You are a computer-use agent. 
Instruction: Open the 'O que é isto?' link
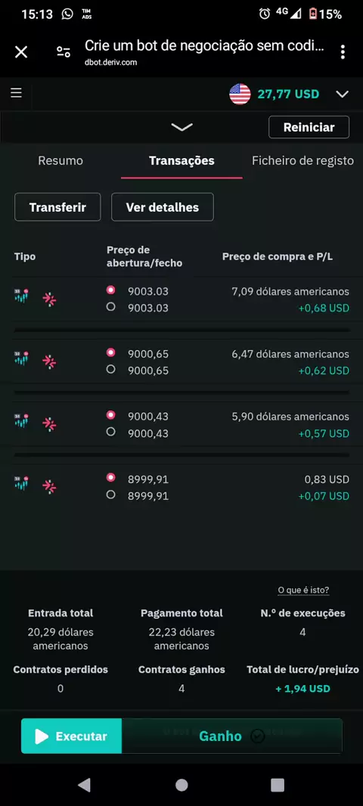coord(303,590)
